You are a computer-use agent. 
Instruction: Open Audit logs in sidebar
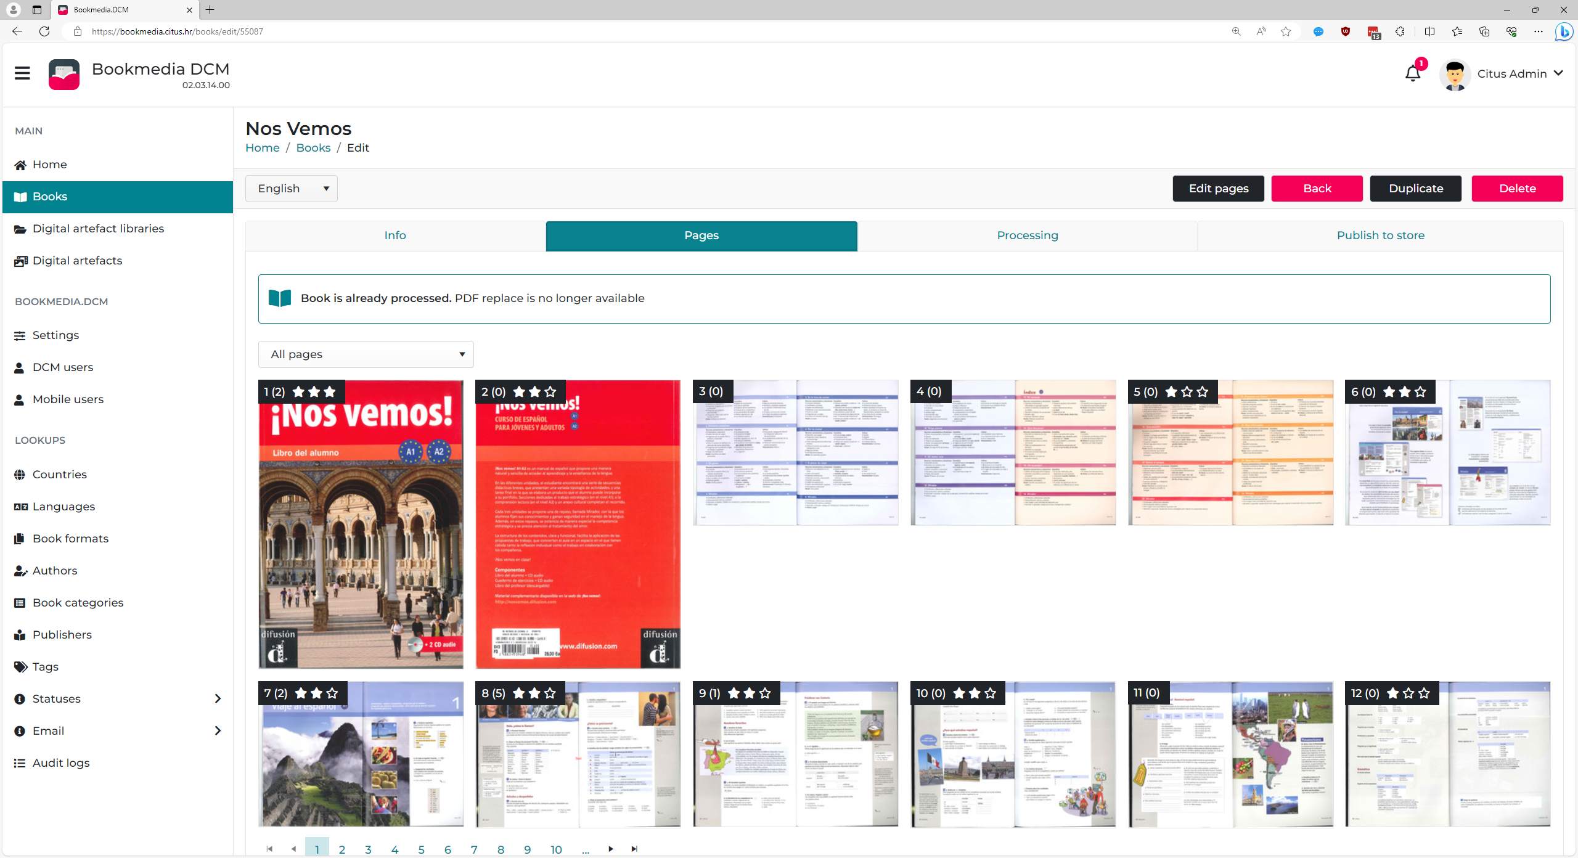coord(60,763)
